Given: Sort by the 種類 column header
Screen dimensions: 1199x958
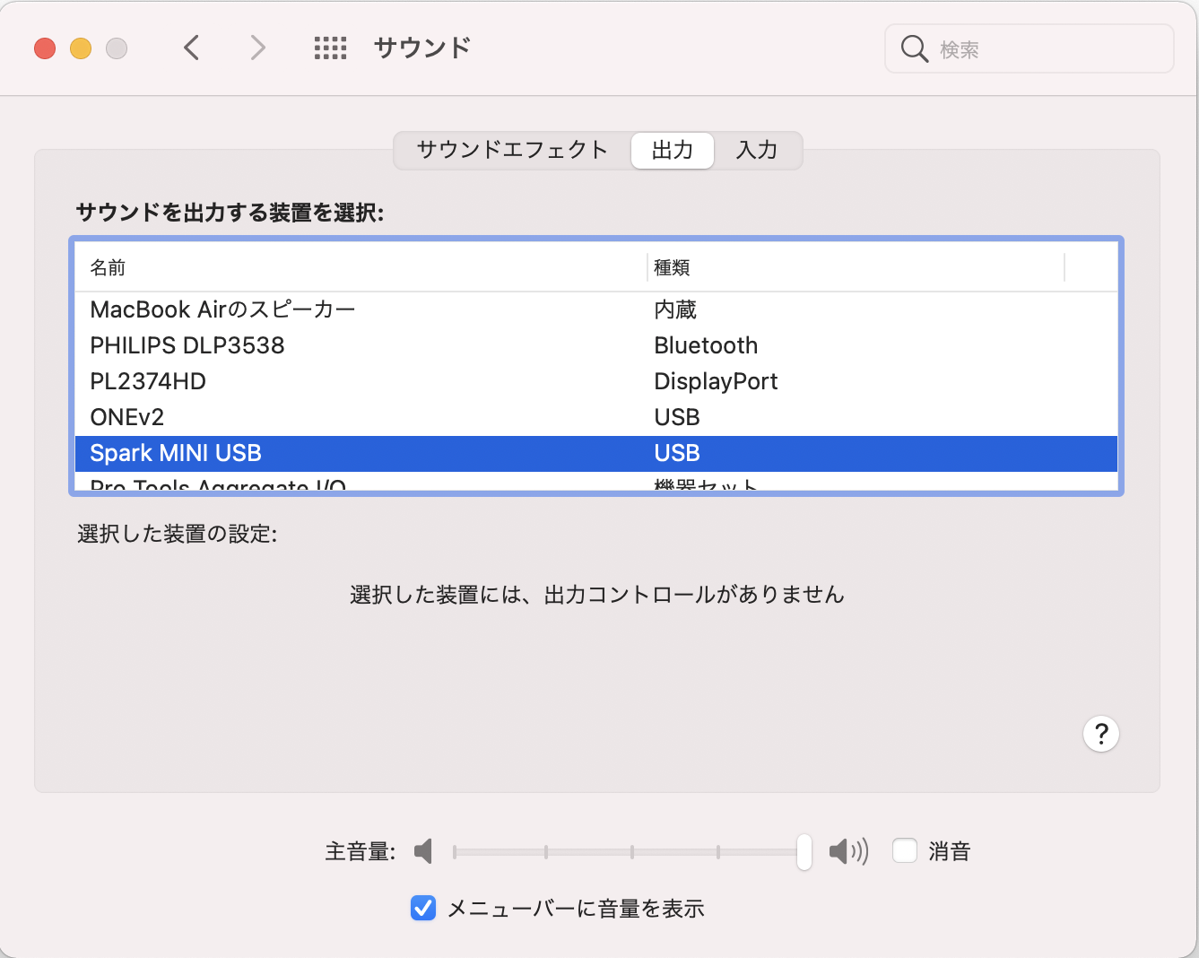Looking at the screenshot, I should click(x=856, y=267).
